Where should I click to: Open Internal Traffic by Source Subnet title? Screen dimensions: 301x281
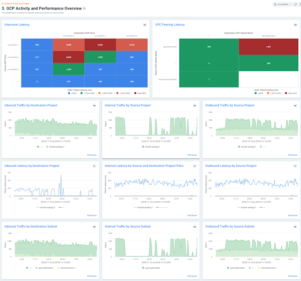128,226
